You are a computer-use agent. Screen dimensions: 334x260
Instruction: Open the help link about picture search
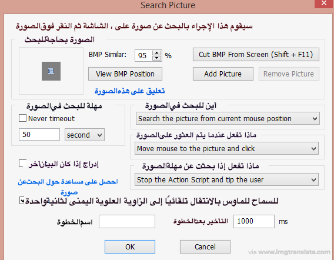(x=68, y=186)
